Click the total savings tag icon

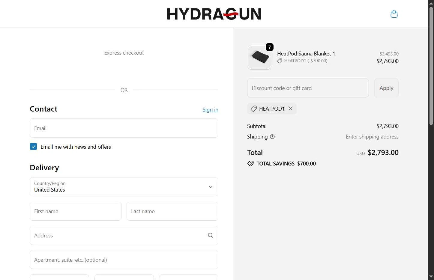(x=250, y=163)
